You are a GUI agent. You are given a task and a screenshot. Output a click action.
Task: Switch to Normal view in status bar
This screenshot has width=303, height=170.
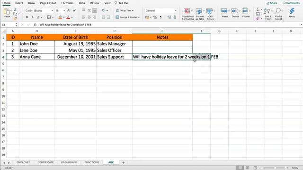point(240,168)
